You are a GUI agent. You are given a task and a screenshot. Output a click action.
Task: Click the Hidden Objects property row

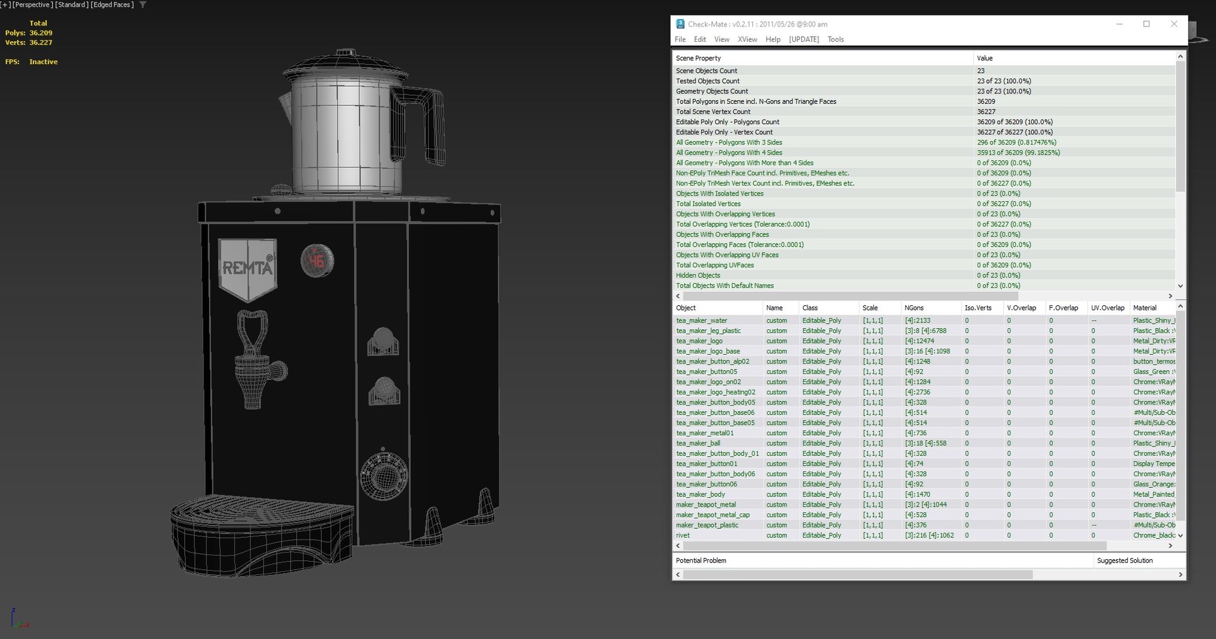924,275
